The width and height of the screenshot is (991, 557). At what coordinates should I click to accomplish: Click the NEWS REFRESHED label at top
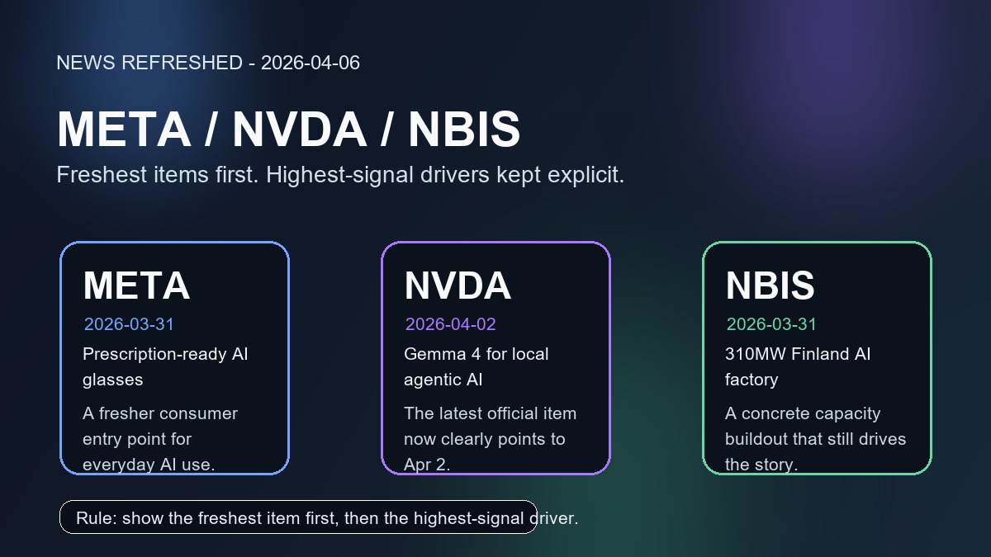[149, 63]
